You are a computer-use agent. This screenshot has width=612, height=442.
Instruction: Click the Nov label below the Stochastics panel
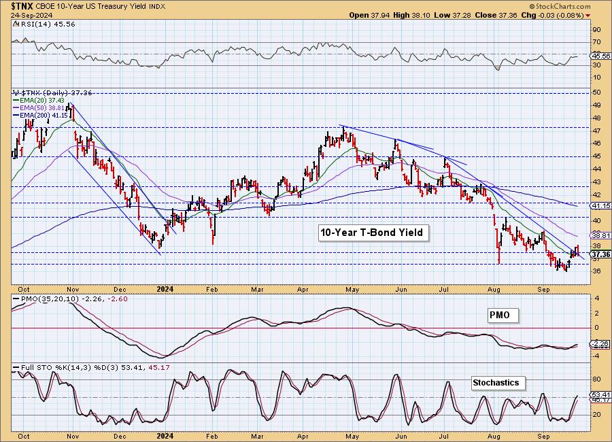[x=73, y=436]
